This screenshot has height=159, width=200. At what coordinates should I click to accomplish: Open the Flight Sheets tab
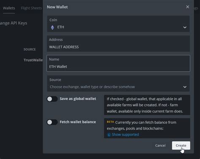(31, 8)
